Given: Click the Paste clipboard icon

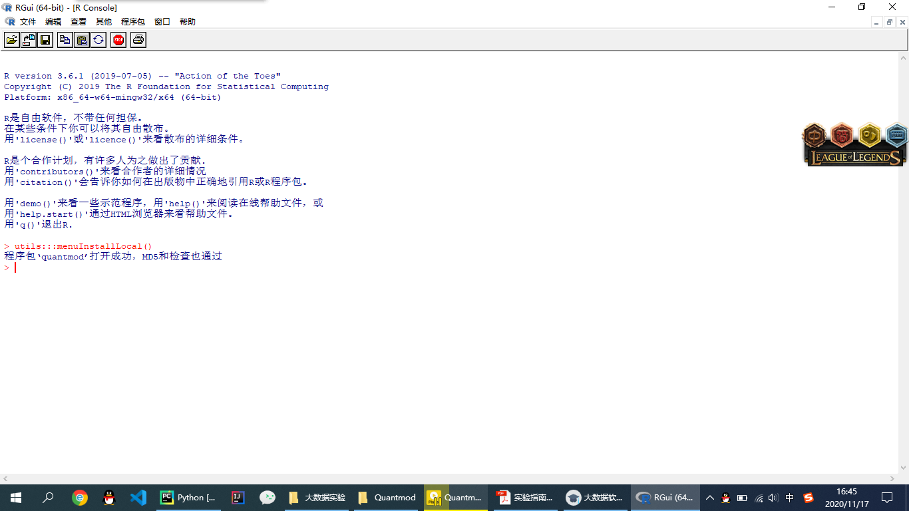Looking at the screenshot, I should pyautogui.click(x=81, y=40).
